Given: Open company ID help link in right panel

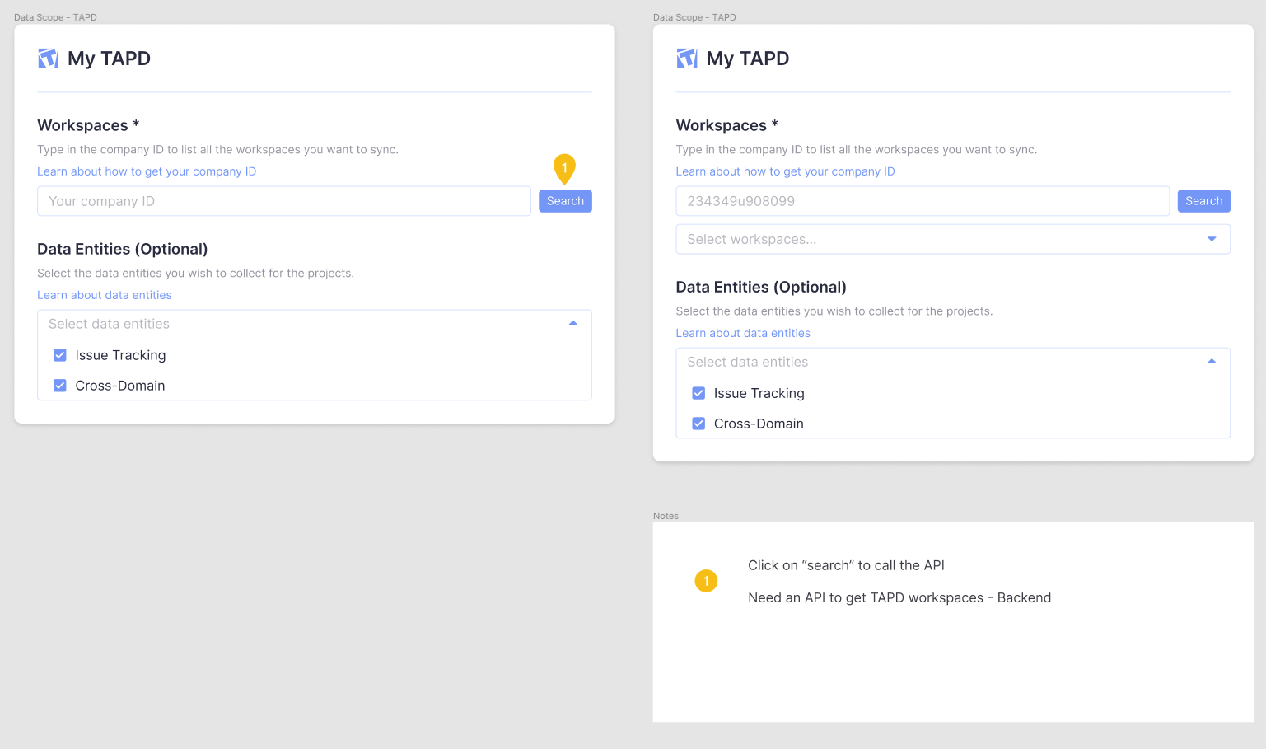Looking at the screenshot, I should pyautogui.click(x=785, y=171).
